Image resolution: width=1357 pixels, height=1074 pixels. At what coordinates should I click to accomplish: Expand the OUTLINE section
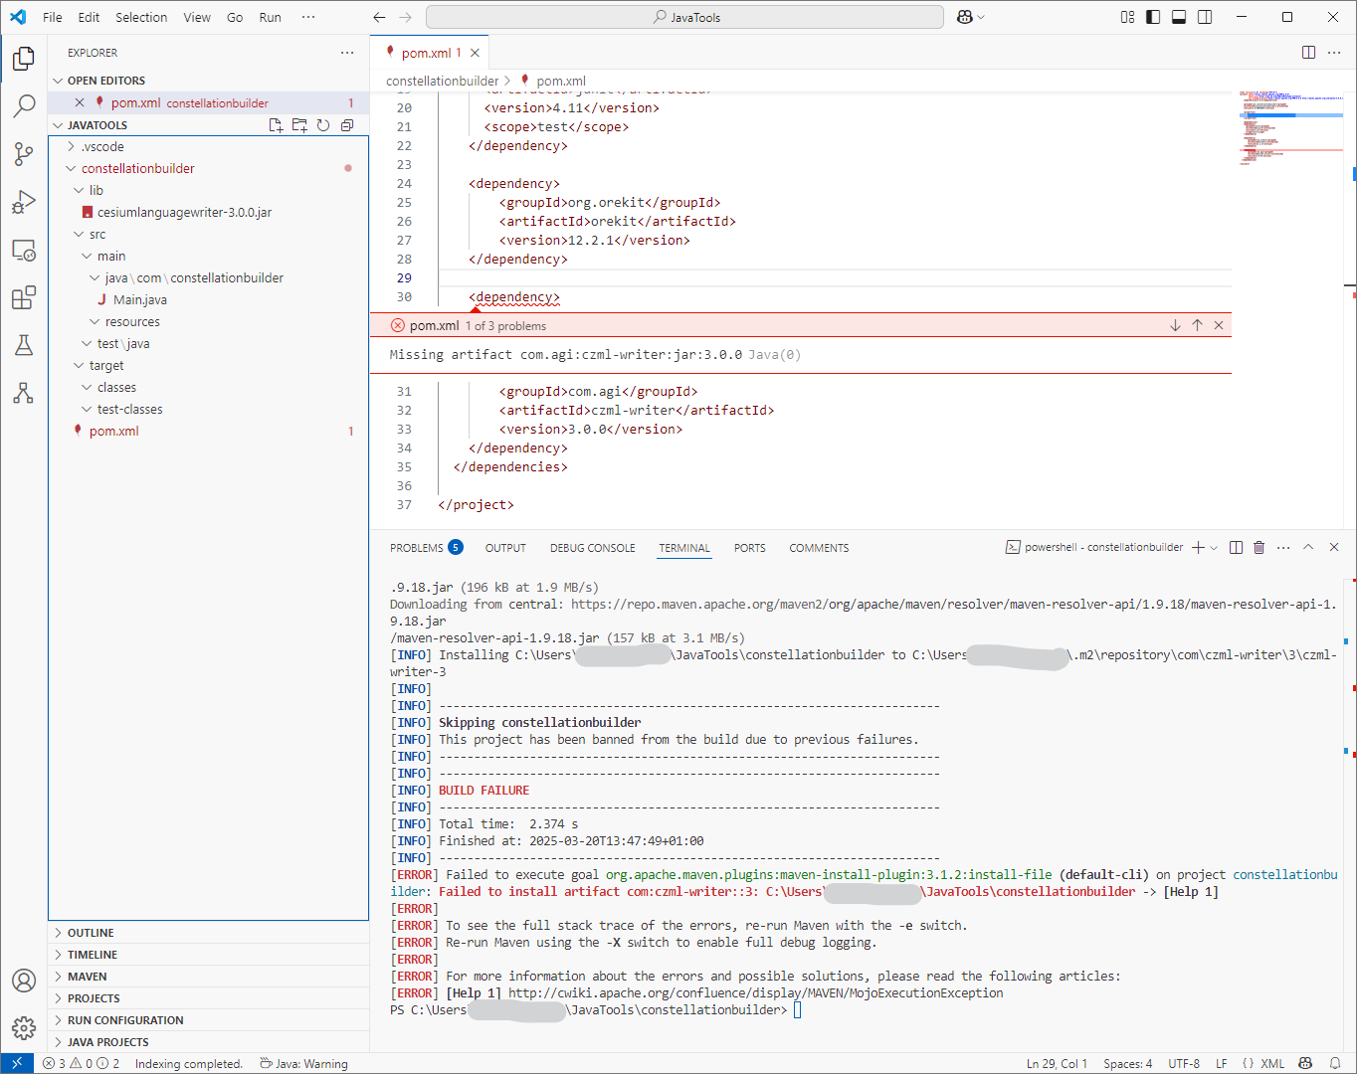[x=208, y=933]
